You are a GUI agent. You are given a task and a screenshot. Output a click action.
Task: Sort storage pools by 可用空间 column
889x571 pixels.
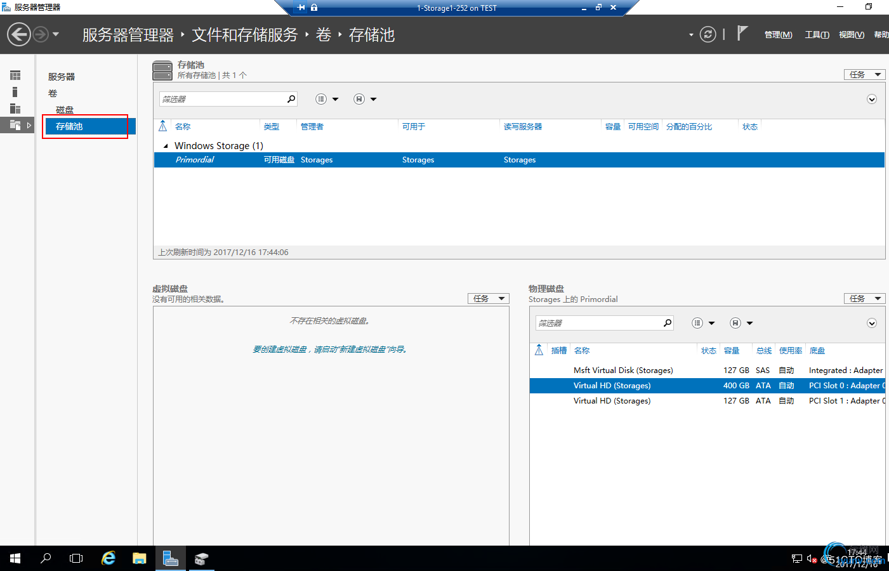(x=643, y=127)
